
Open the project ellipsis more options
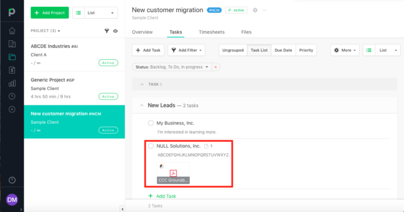[x=264, y=10]
